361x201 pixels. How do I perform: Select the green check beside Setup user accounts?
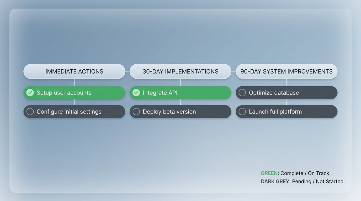[30, 92]
